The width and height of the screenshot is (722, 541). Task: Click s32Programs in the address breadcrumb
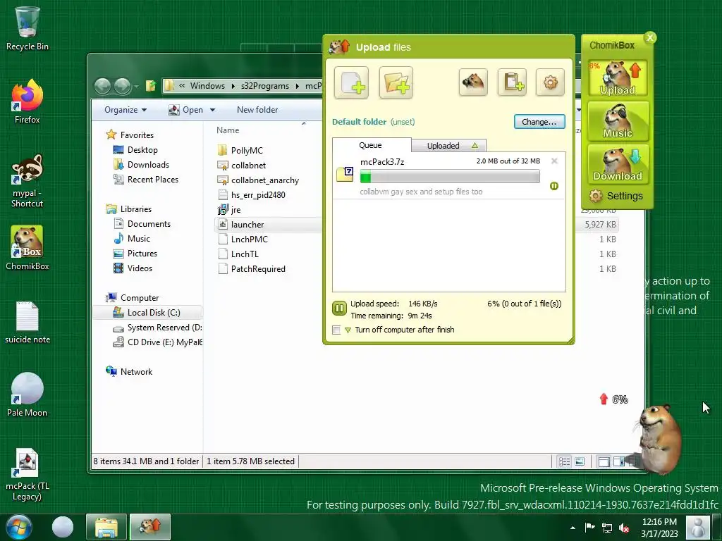[x=265, y=86]
